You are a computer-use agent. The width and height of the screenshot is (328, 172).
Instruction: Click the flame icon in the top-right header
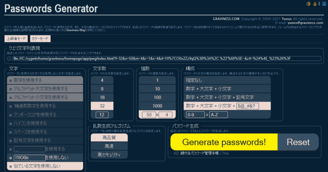click(315, 4)
